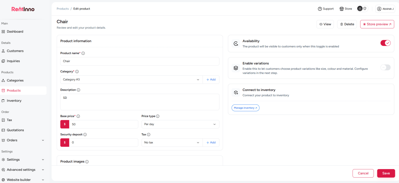
Task: Click the info icon next to Category
Action: pos(77,72)
